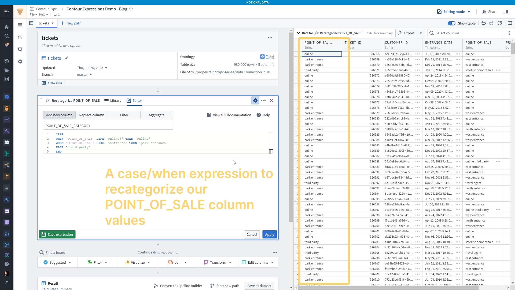The width and height of the screenshot is (515, 290).
Task: Click the undo arrow icon
Action: (484, 23)
